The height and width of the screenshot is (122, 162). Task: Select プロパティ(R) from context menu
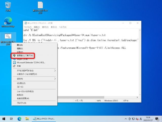(22, 103)
